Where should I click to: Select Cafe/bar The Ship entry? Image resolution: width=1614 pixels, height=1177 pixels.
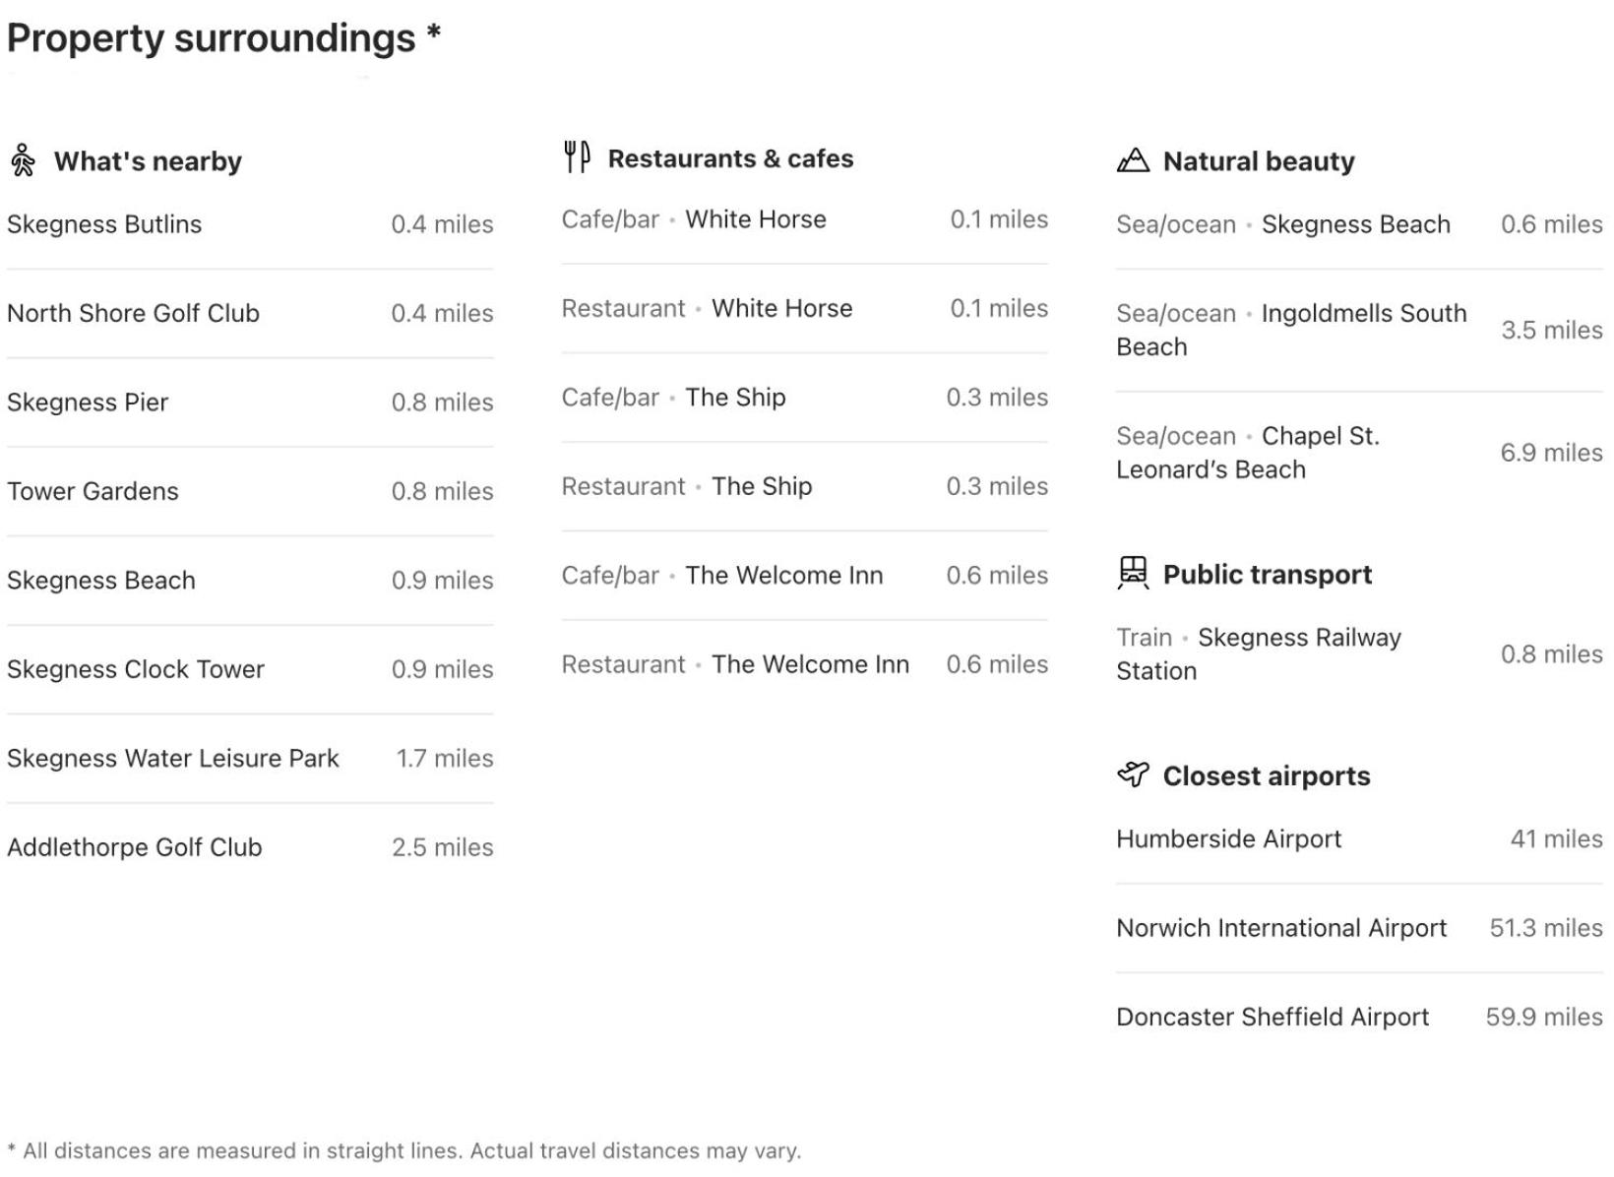(805, 398)
